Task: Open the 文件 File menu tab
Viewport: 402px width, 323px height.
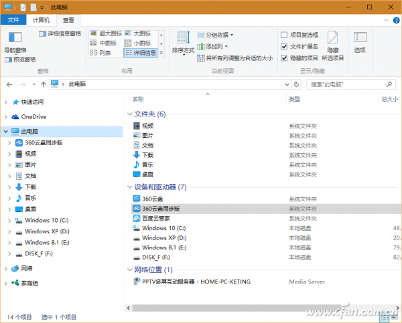Action: pos(13,20)
